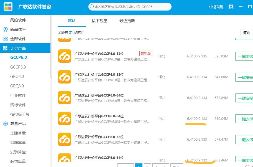Screen dimensions: 253x167
Task: Select 计价产品 category
Action: pos(25,48)
